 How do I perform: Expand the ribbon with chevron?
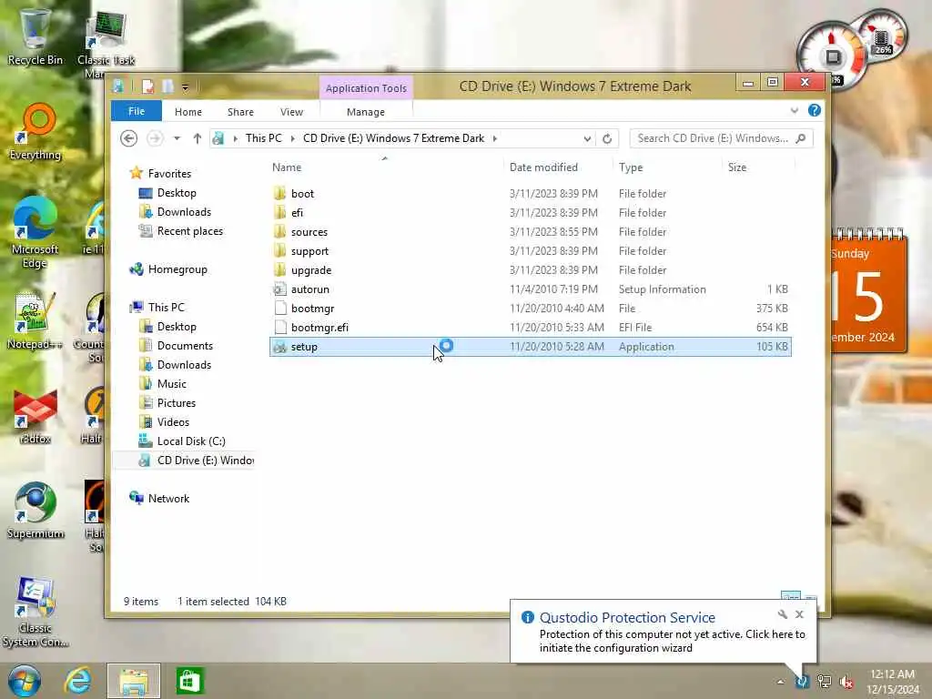795,110
